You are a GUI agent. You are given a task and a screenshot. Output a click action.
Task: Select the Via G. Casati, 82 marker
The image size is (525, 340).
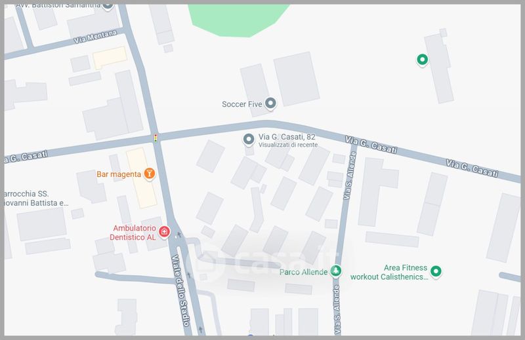click(x=249, y=140)
